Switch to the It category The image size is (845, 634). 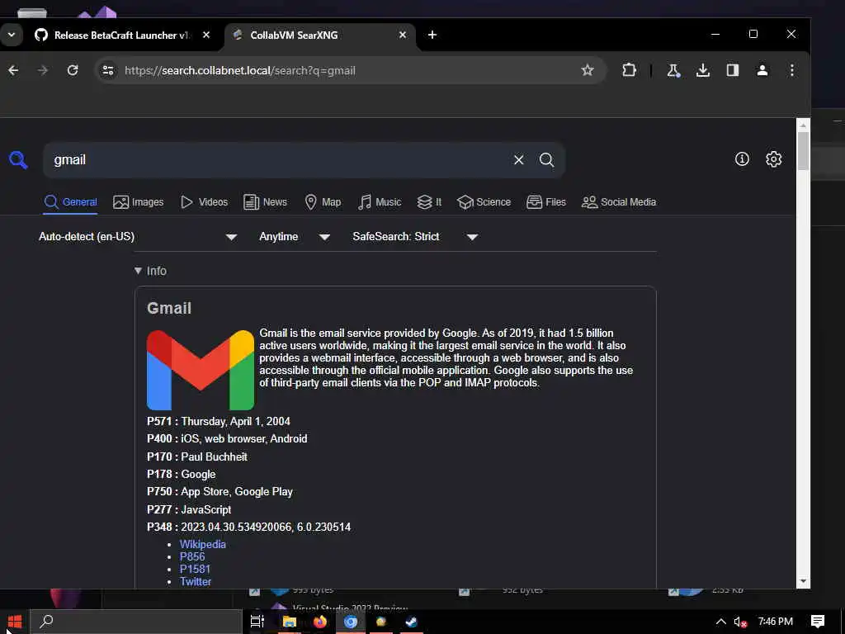[x=429, y=202]
